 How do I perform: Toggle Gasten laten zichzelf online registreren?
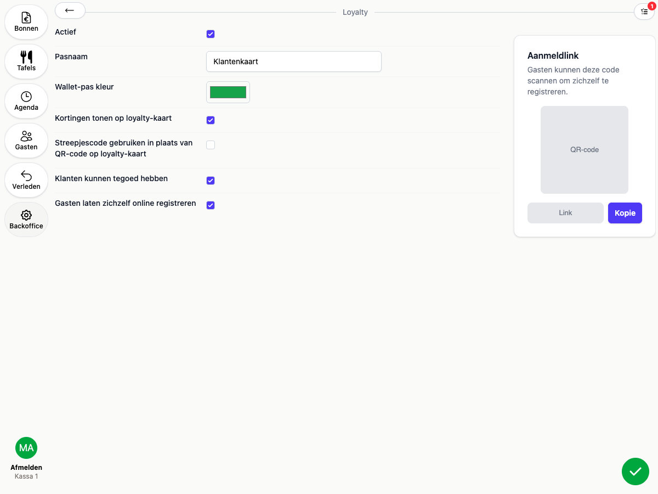pos(211,205)
